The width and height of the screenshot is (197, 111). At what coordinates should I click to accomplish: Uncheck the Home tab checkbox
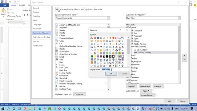[130, 27]
